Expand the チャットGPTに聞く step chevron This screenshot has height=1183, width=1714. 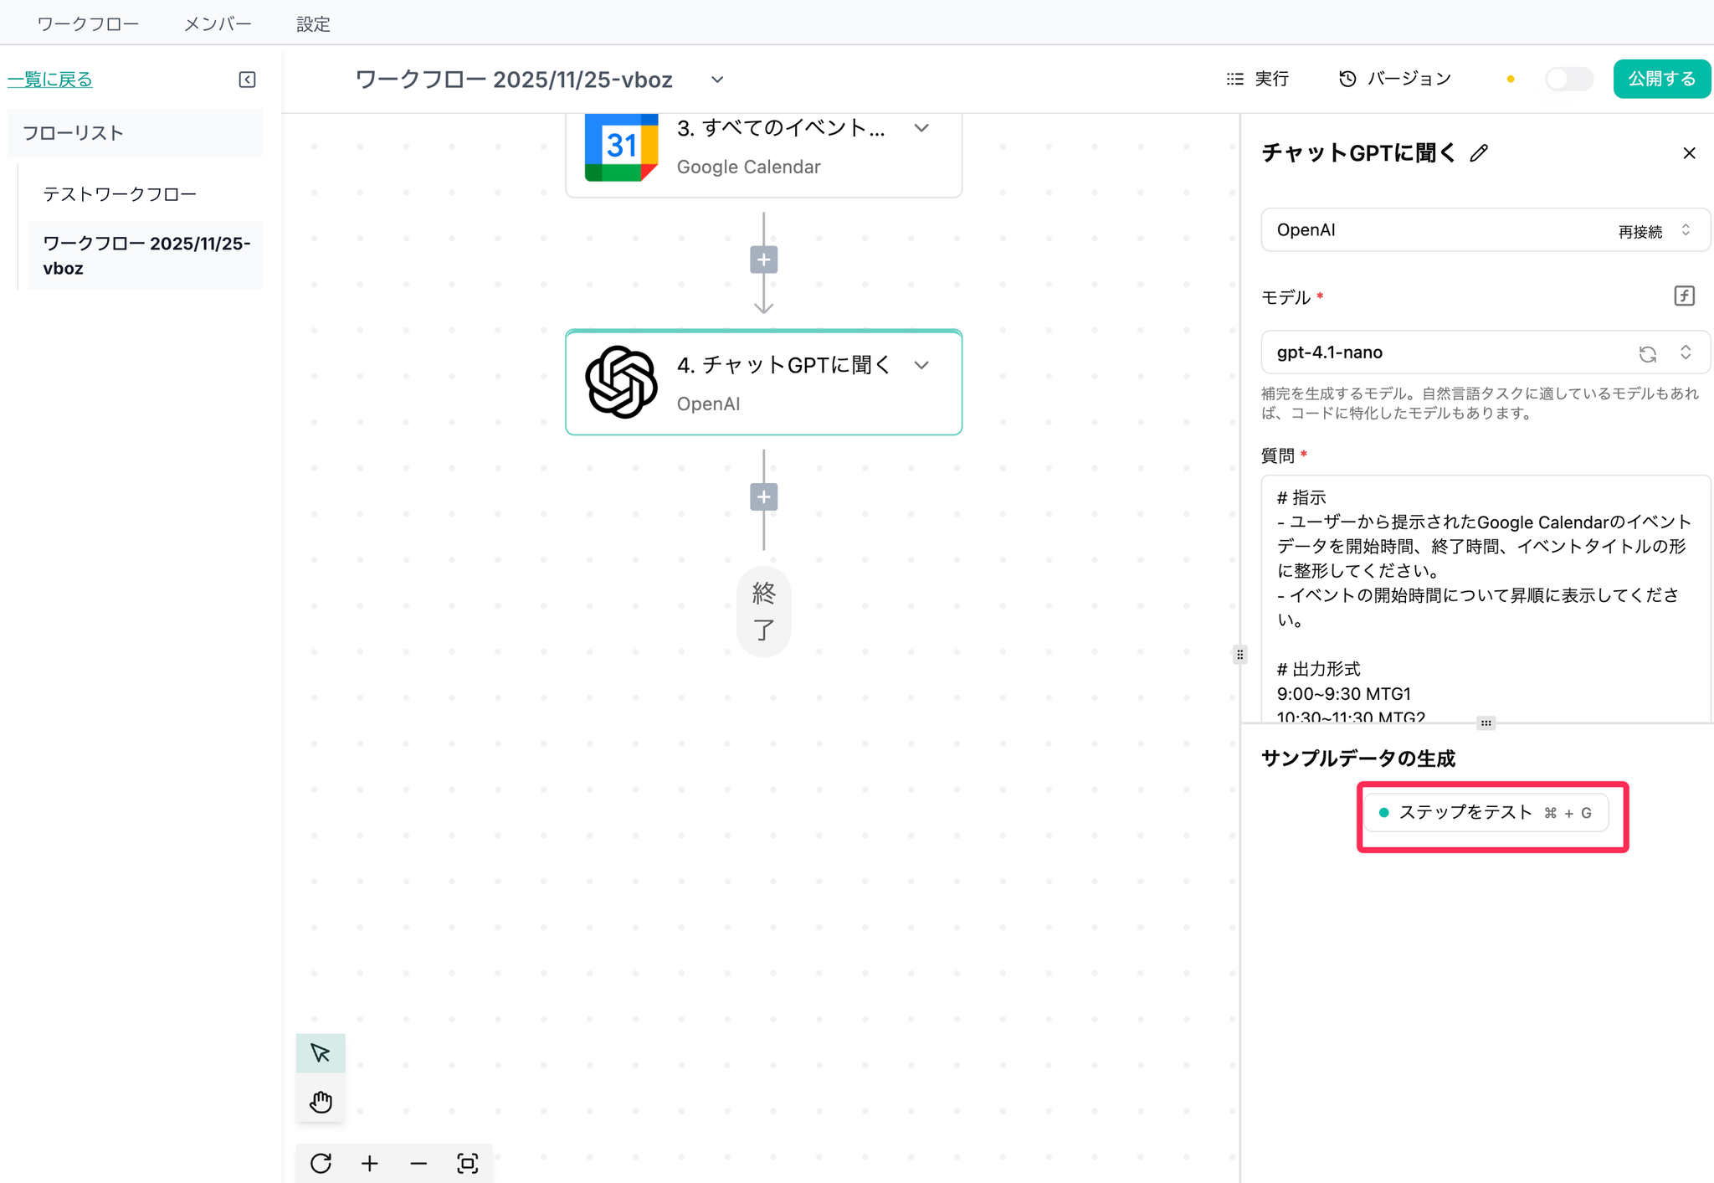[921, 365]
